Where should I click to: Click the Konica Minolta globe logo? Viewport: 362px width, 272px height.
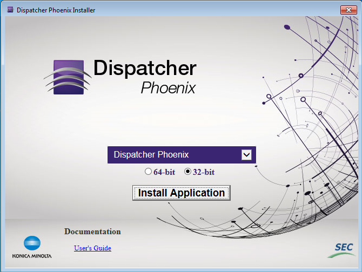coord(32,243)
